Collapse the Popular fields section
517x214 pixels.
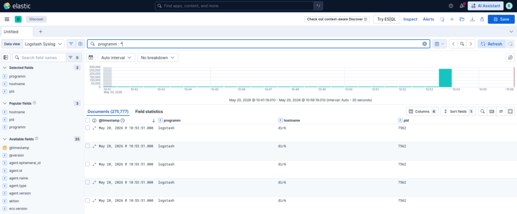[5, 103]
